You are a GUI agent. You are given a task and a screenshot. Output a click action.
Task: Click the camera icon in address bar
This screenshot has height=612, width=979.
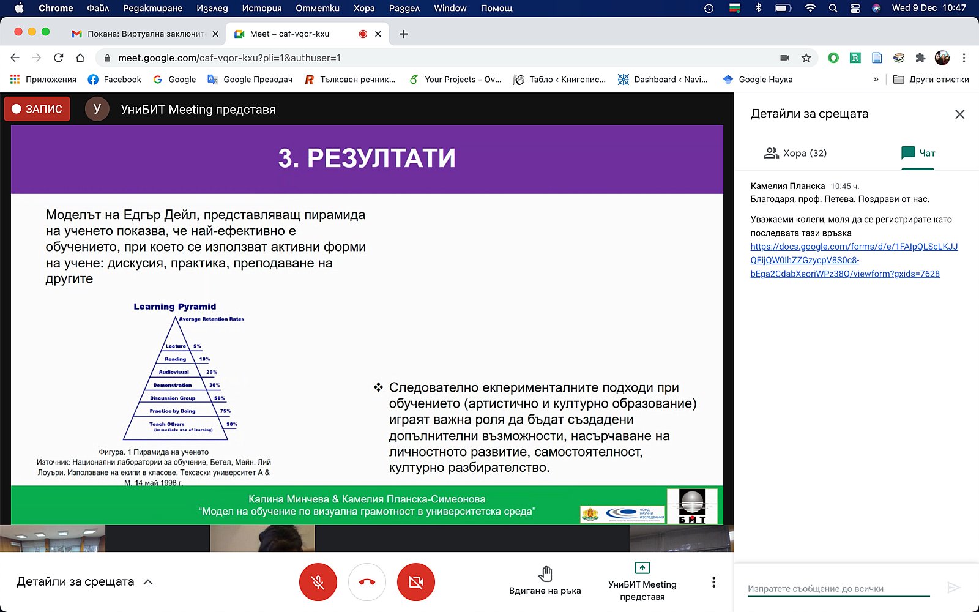(784, 58)
